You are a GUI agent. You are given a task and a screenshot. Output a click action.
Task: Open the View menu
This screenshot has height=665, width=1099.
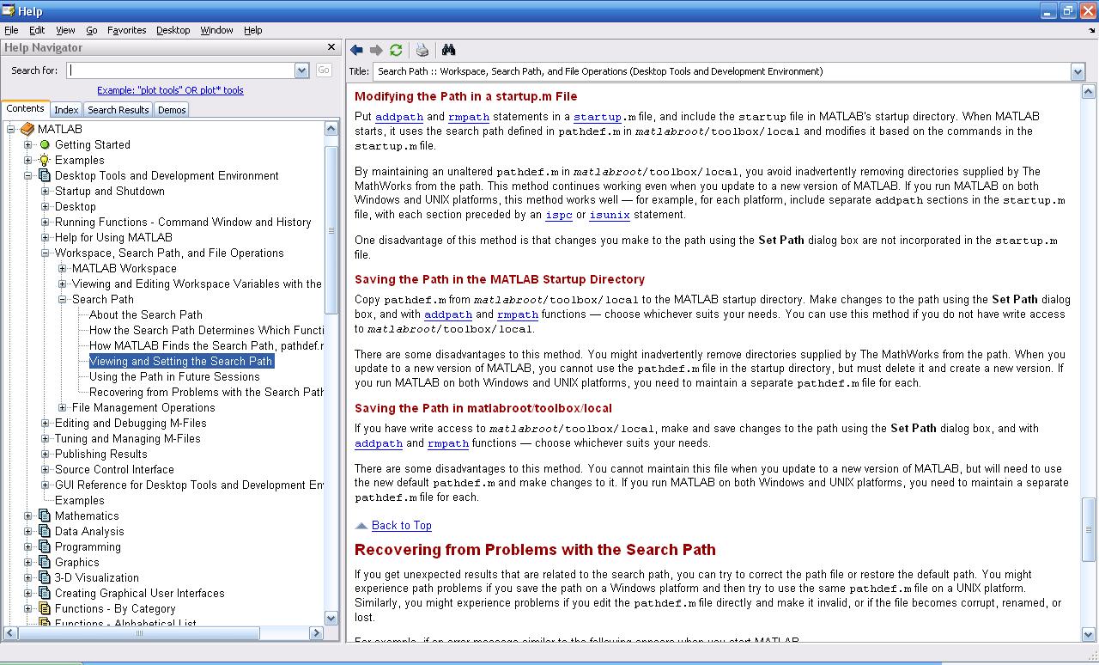point(65,30)
